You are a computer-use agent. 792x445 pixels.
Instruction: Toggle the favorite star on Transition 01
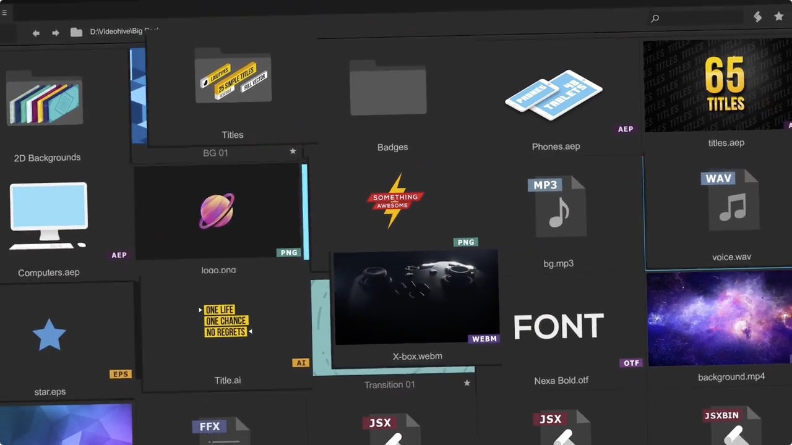click(x=467, y=383)
